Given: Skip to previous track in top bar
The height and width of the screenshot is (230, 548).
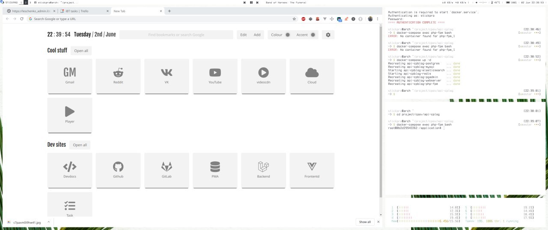Looking at the screenshot, I should tap(244, 3).
